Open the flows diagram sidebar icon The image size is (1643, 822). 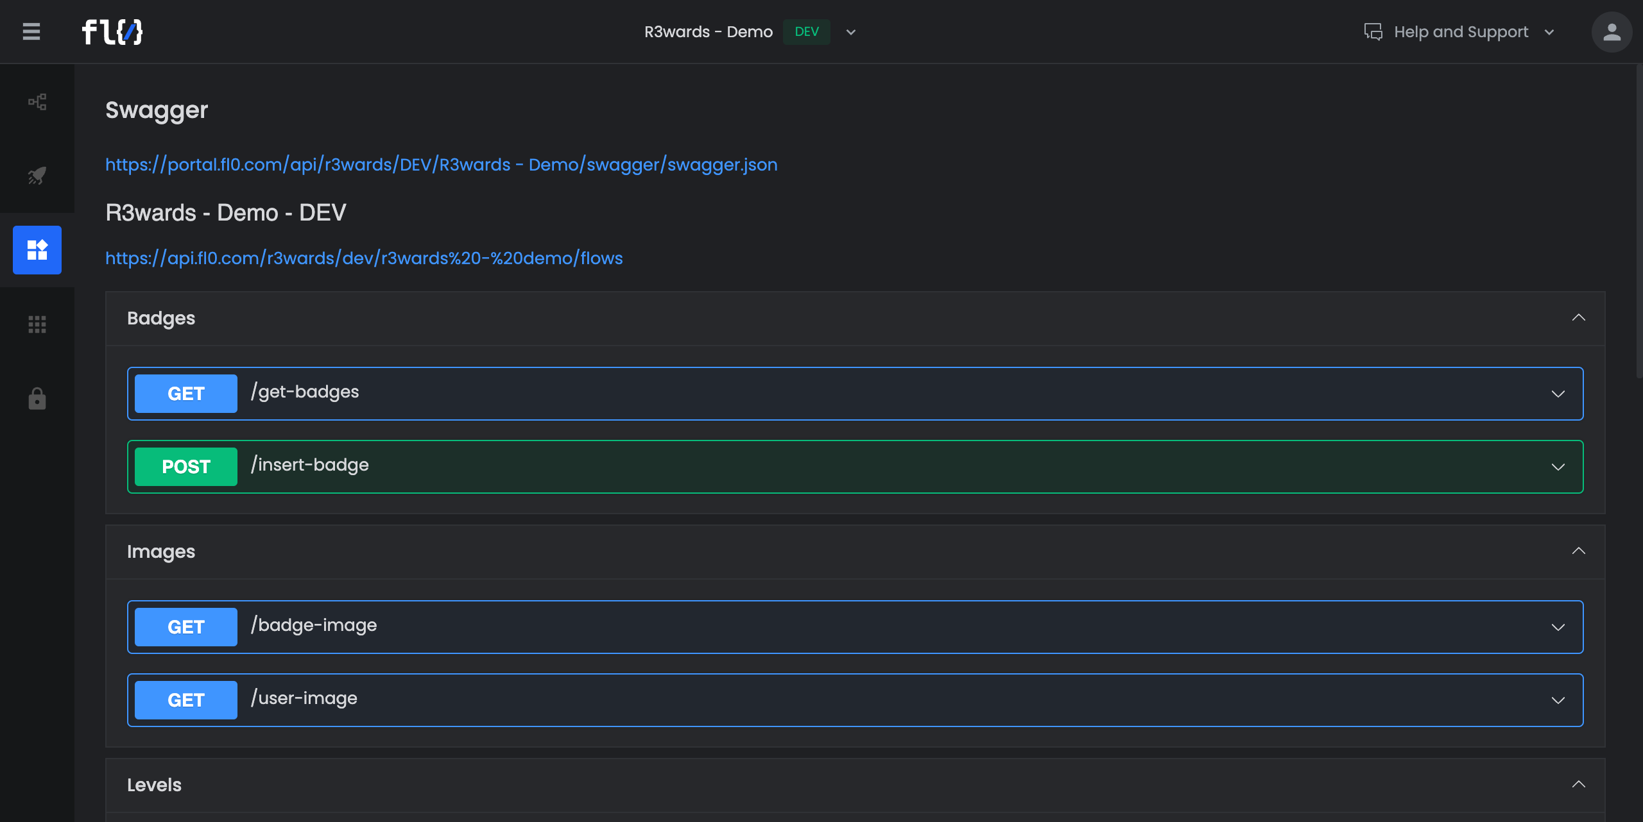37,102
